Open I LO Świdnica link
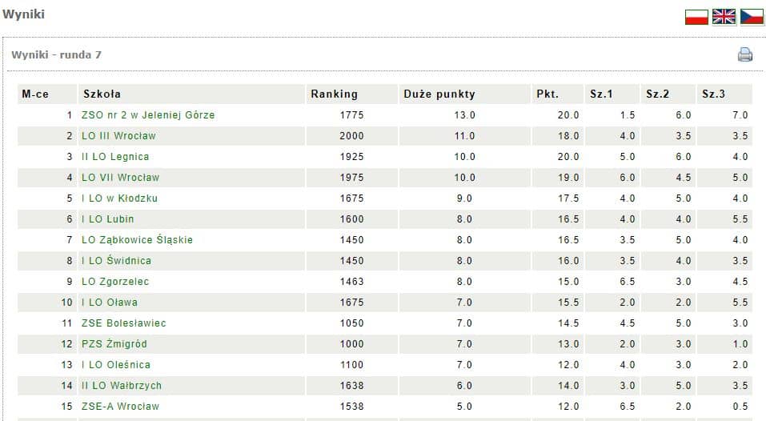This screenshot has height=421, width=766. click(x=116, y=261)
